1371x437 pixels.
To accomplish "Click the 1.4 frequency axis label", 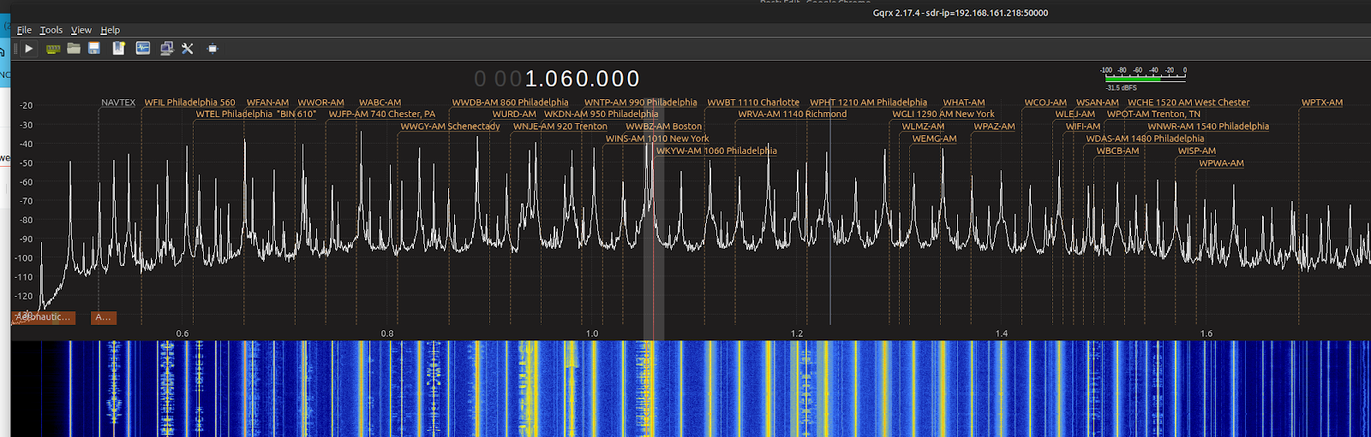I will (x=1002, y=334).
